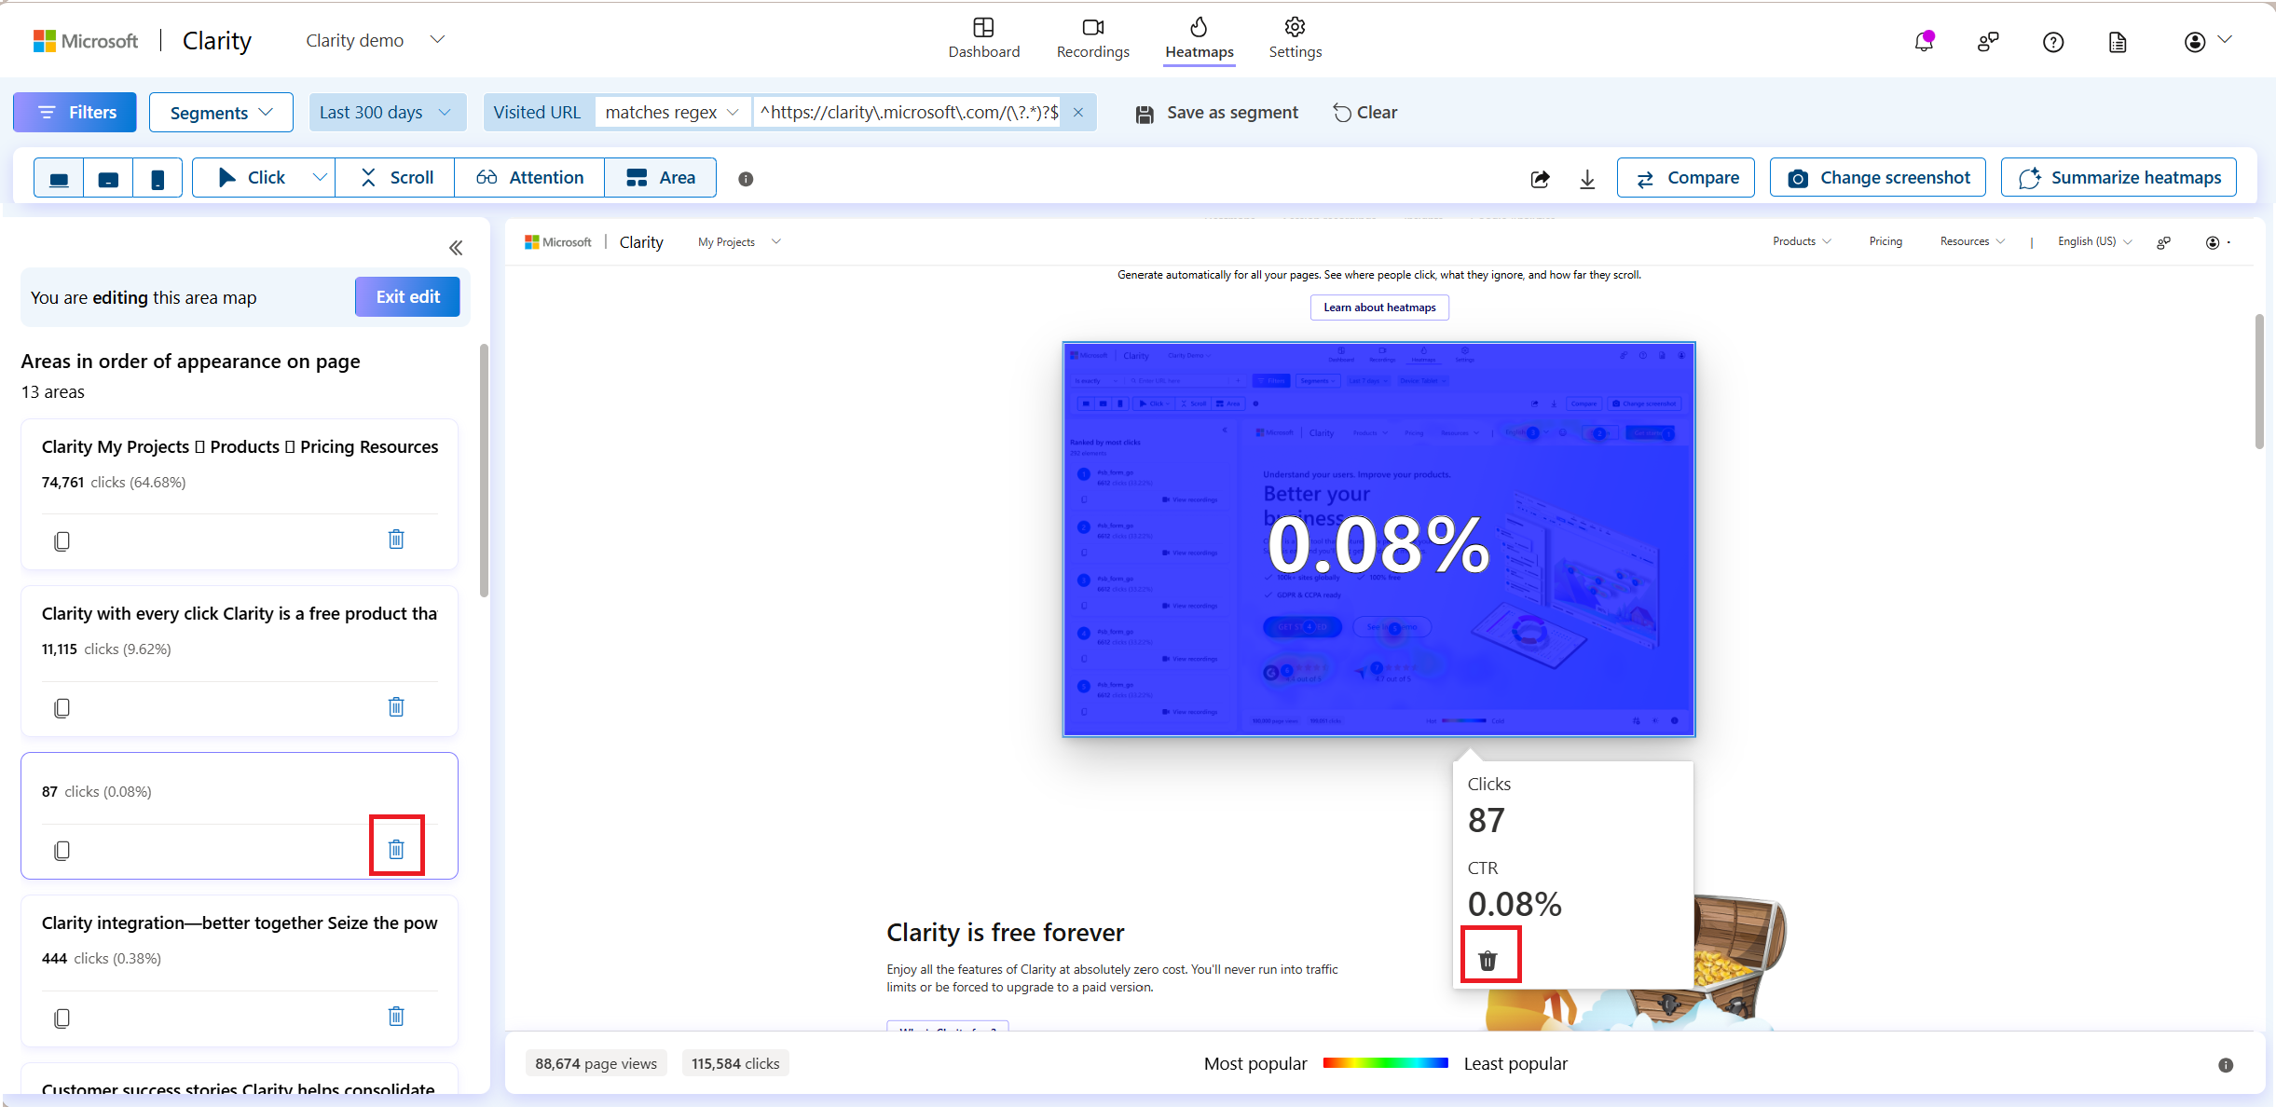Remove the Visited URL filter

pyautogui.click(x=1078, y=112)
